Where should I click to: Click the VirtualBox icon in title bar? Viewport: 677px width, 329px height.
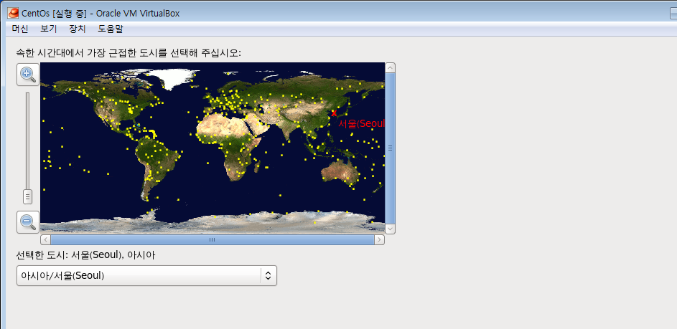pyautogui.click(x=14, y=13)
